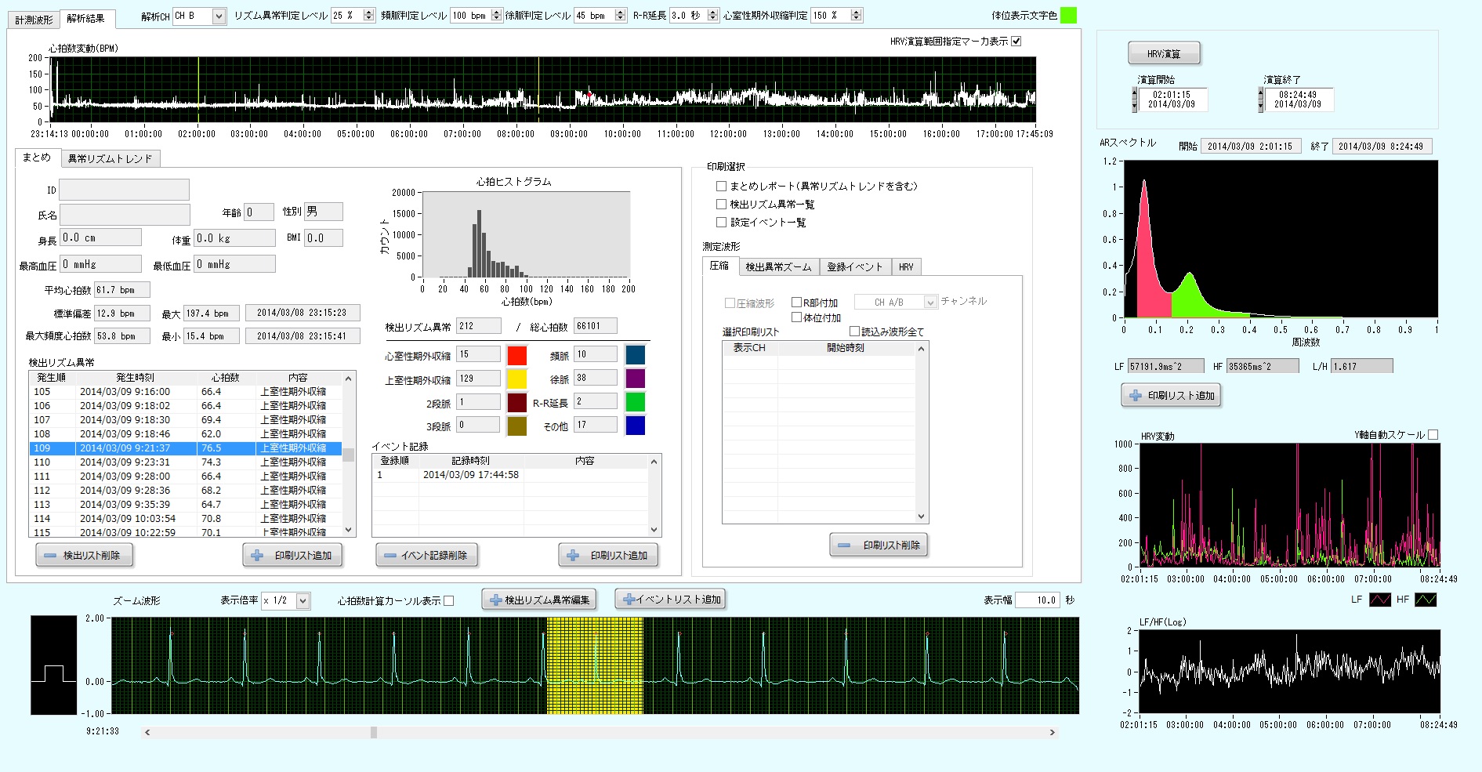Click the イベント記録削除 button
The image size is (1482, 772).
(426, 555)
